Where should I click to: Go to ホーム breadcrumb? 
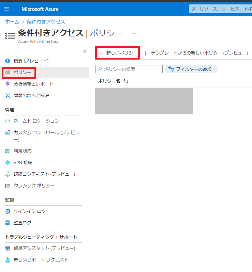point(12,22)
